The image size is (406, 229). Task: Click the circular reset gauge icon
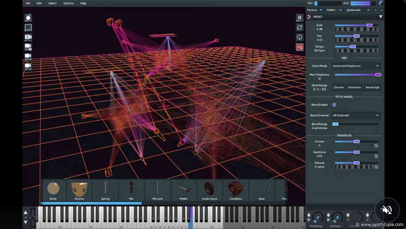point(299,37)
